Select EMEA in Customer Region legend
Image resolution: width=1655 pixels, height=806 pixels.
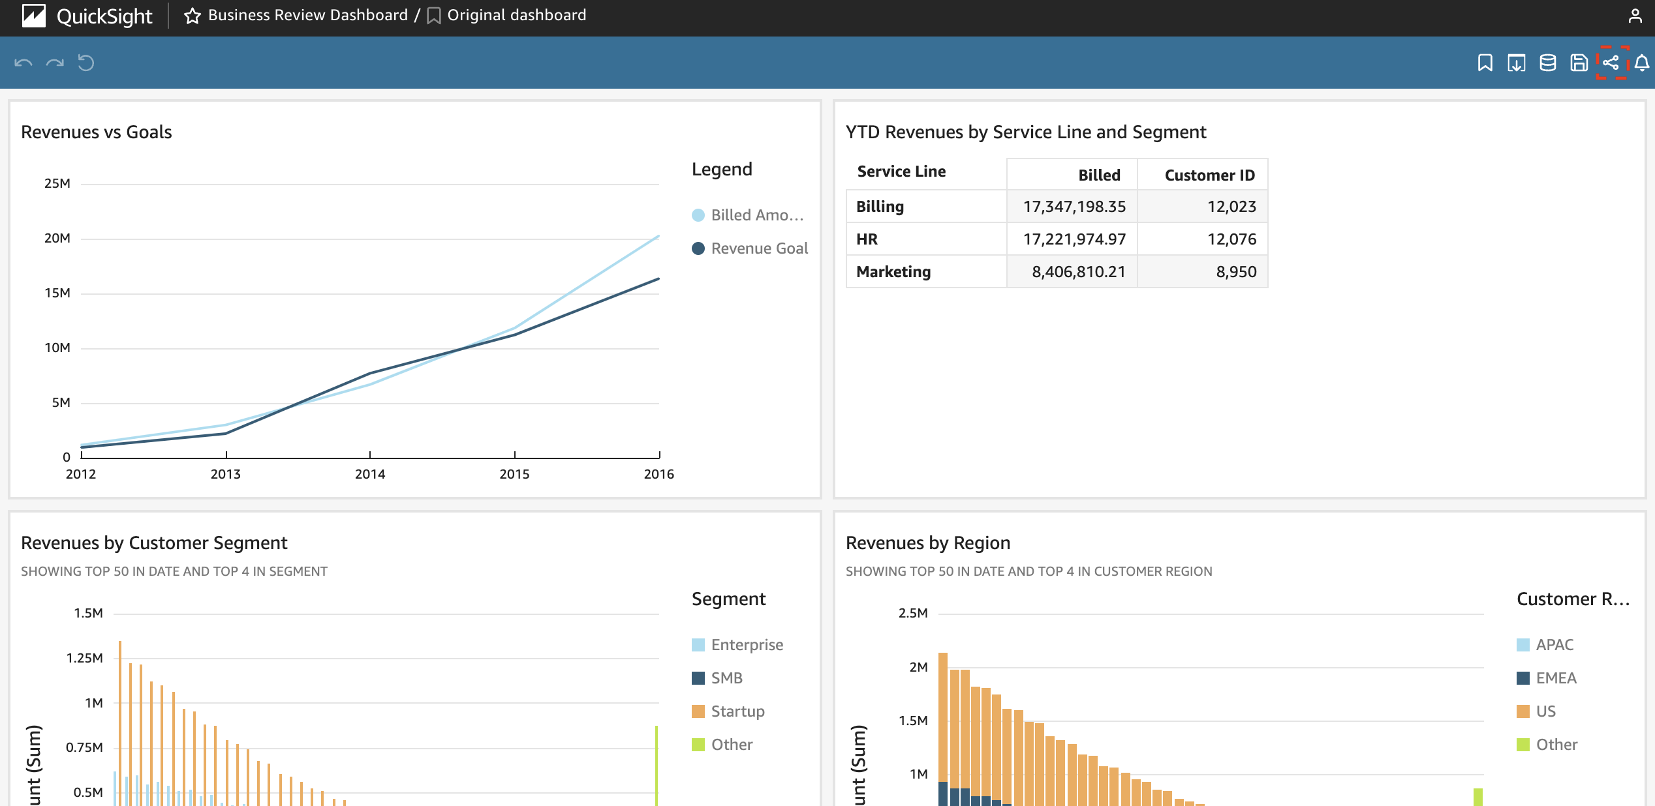1547,678
